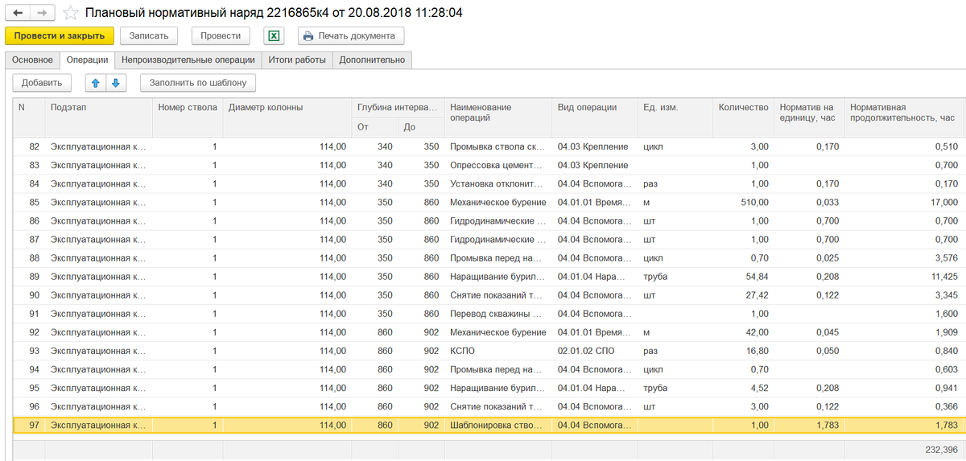
Task: Export to Excel using the green icon
Action: (x=274, y=35)
